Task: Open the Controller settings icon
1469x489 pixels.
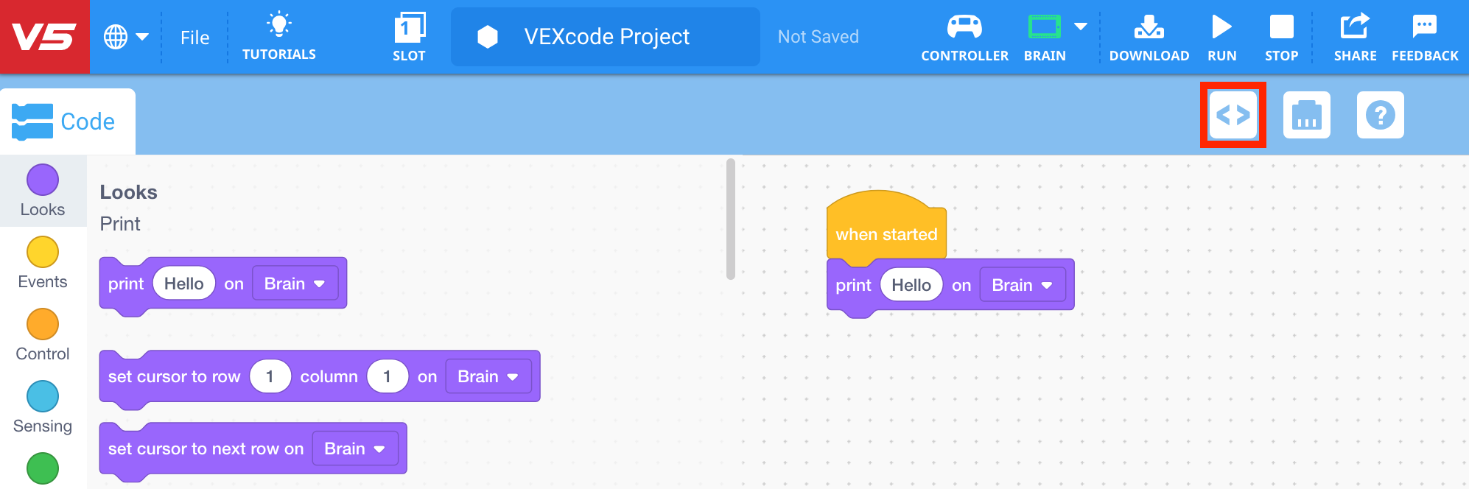Action: (x=964, y=35)
